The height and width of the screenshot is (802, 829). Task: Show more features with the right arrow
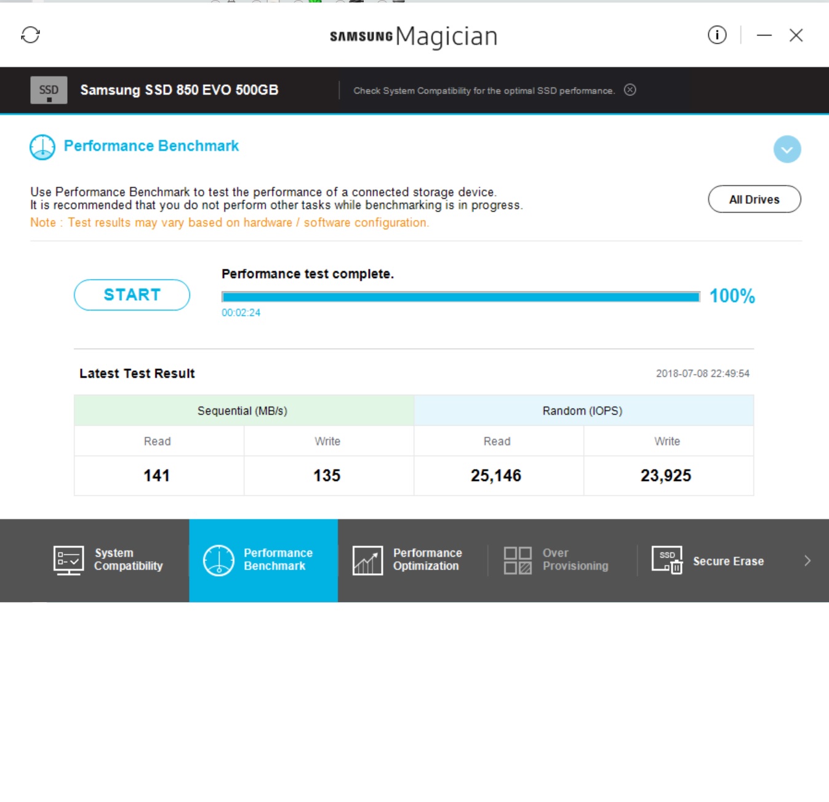807,560
